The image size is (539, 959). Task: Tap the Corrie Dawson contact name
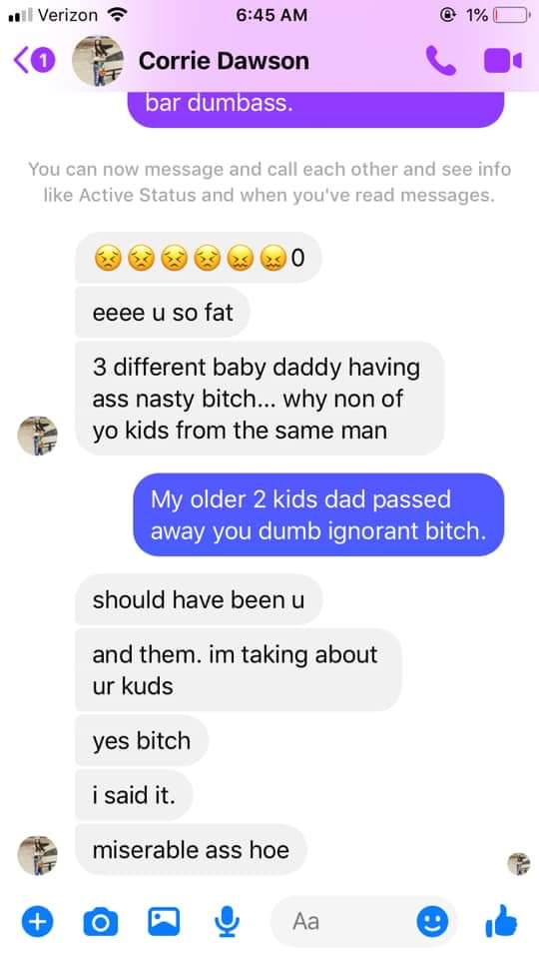point(224,61)
